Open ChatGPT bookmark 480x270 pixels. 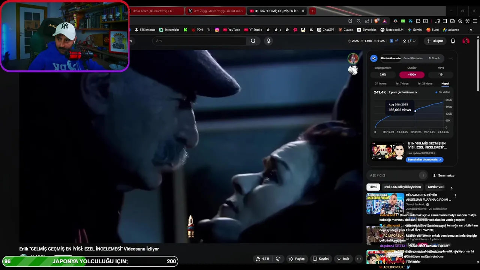coord(325,30)
